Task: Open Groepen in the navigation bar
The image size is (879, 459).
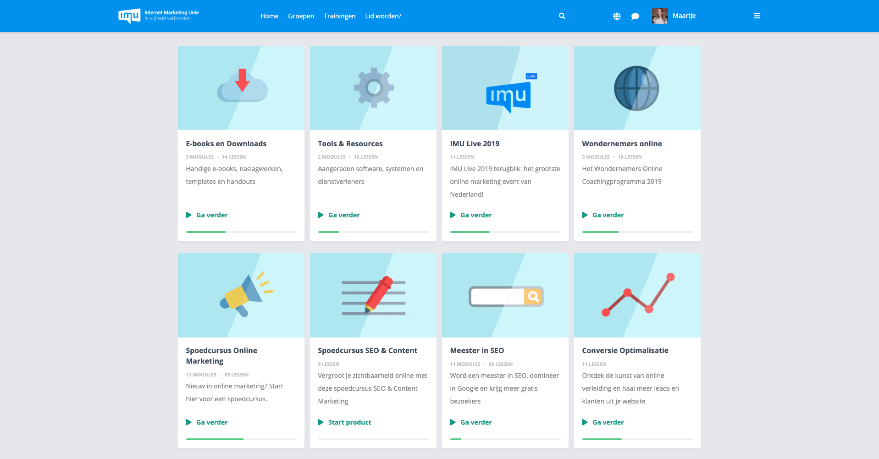Action: [x=301, y=16]
